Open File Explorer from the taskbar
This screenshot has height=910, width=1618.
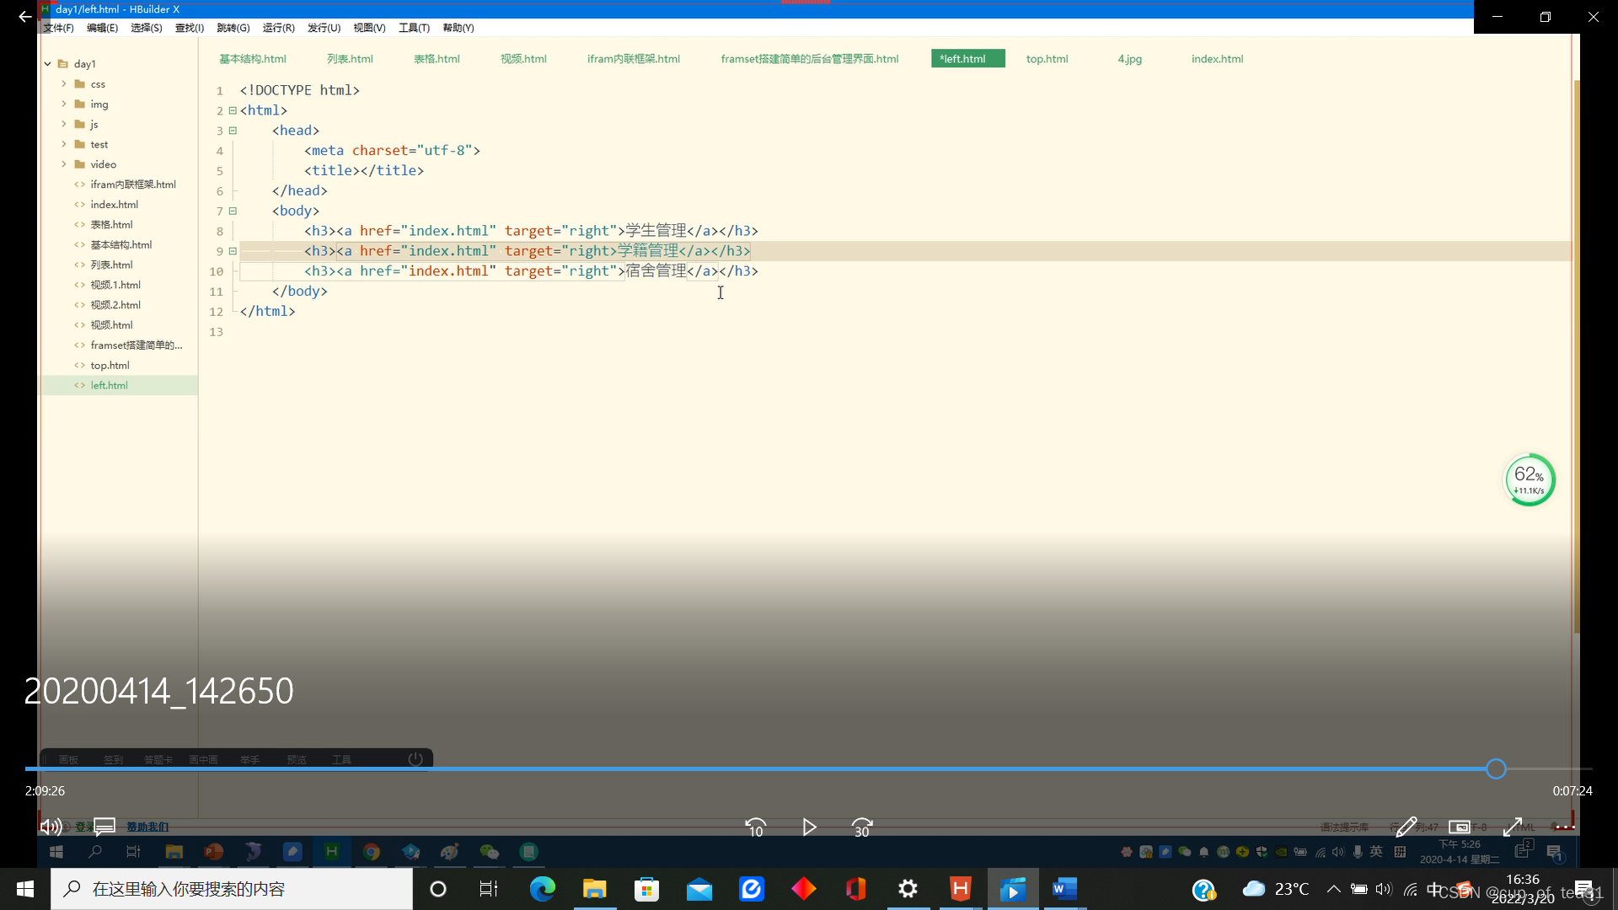[x=594, y=889]
